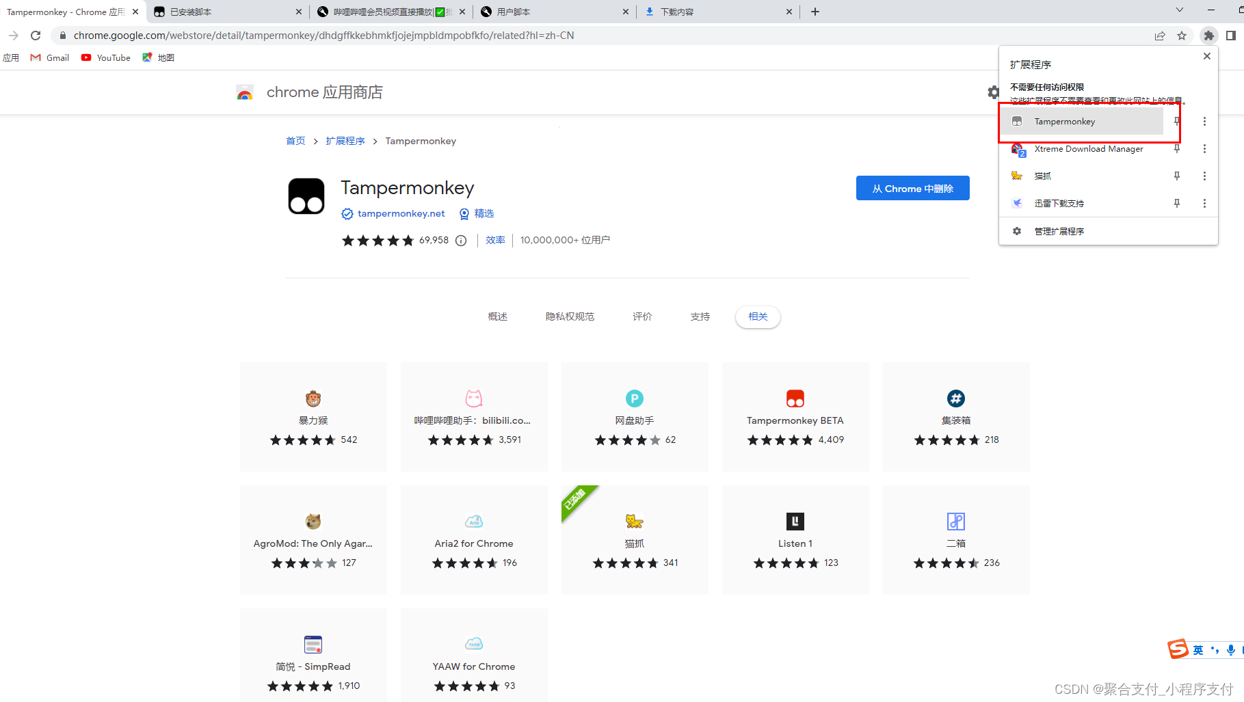
Task: Close the extensions popup panel
Action: pos(1207,56)
